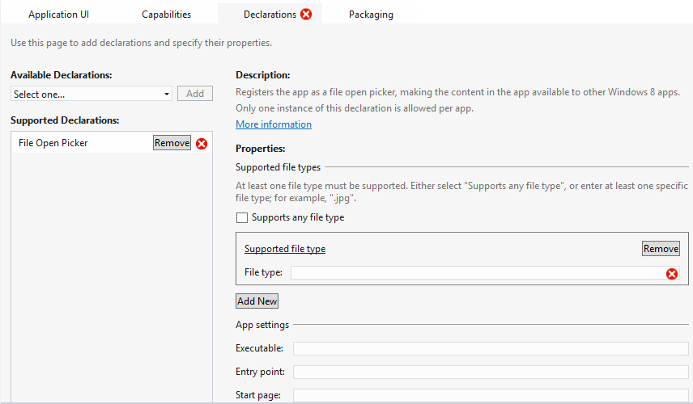693x404 pixels.
Task: Click the Add New button
Action: pos(257,301)
